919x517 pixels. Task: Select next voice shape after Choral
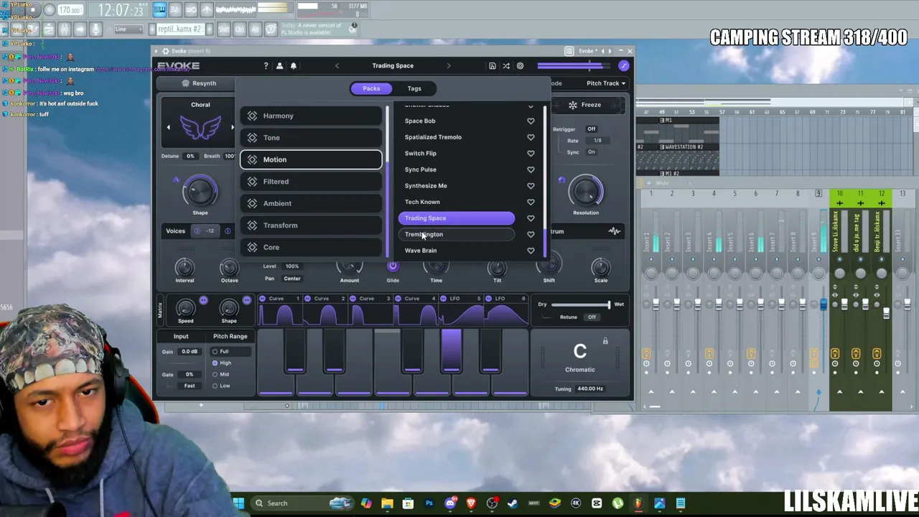click(232, 128)
